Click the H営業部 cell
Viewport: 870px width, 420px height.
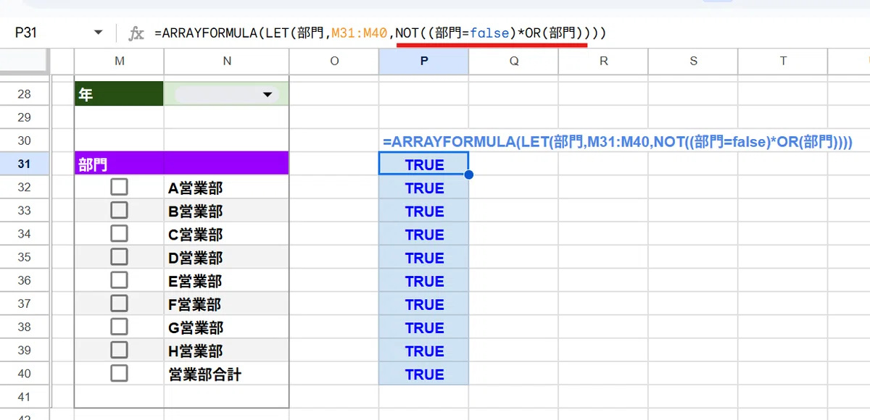[x=227, y=350]
